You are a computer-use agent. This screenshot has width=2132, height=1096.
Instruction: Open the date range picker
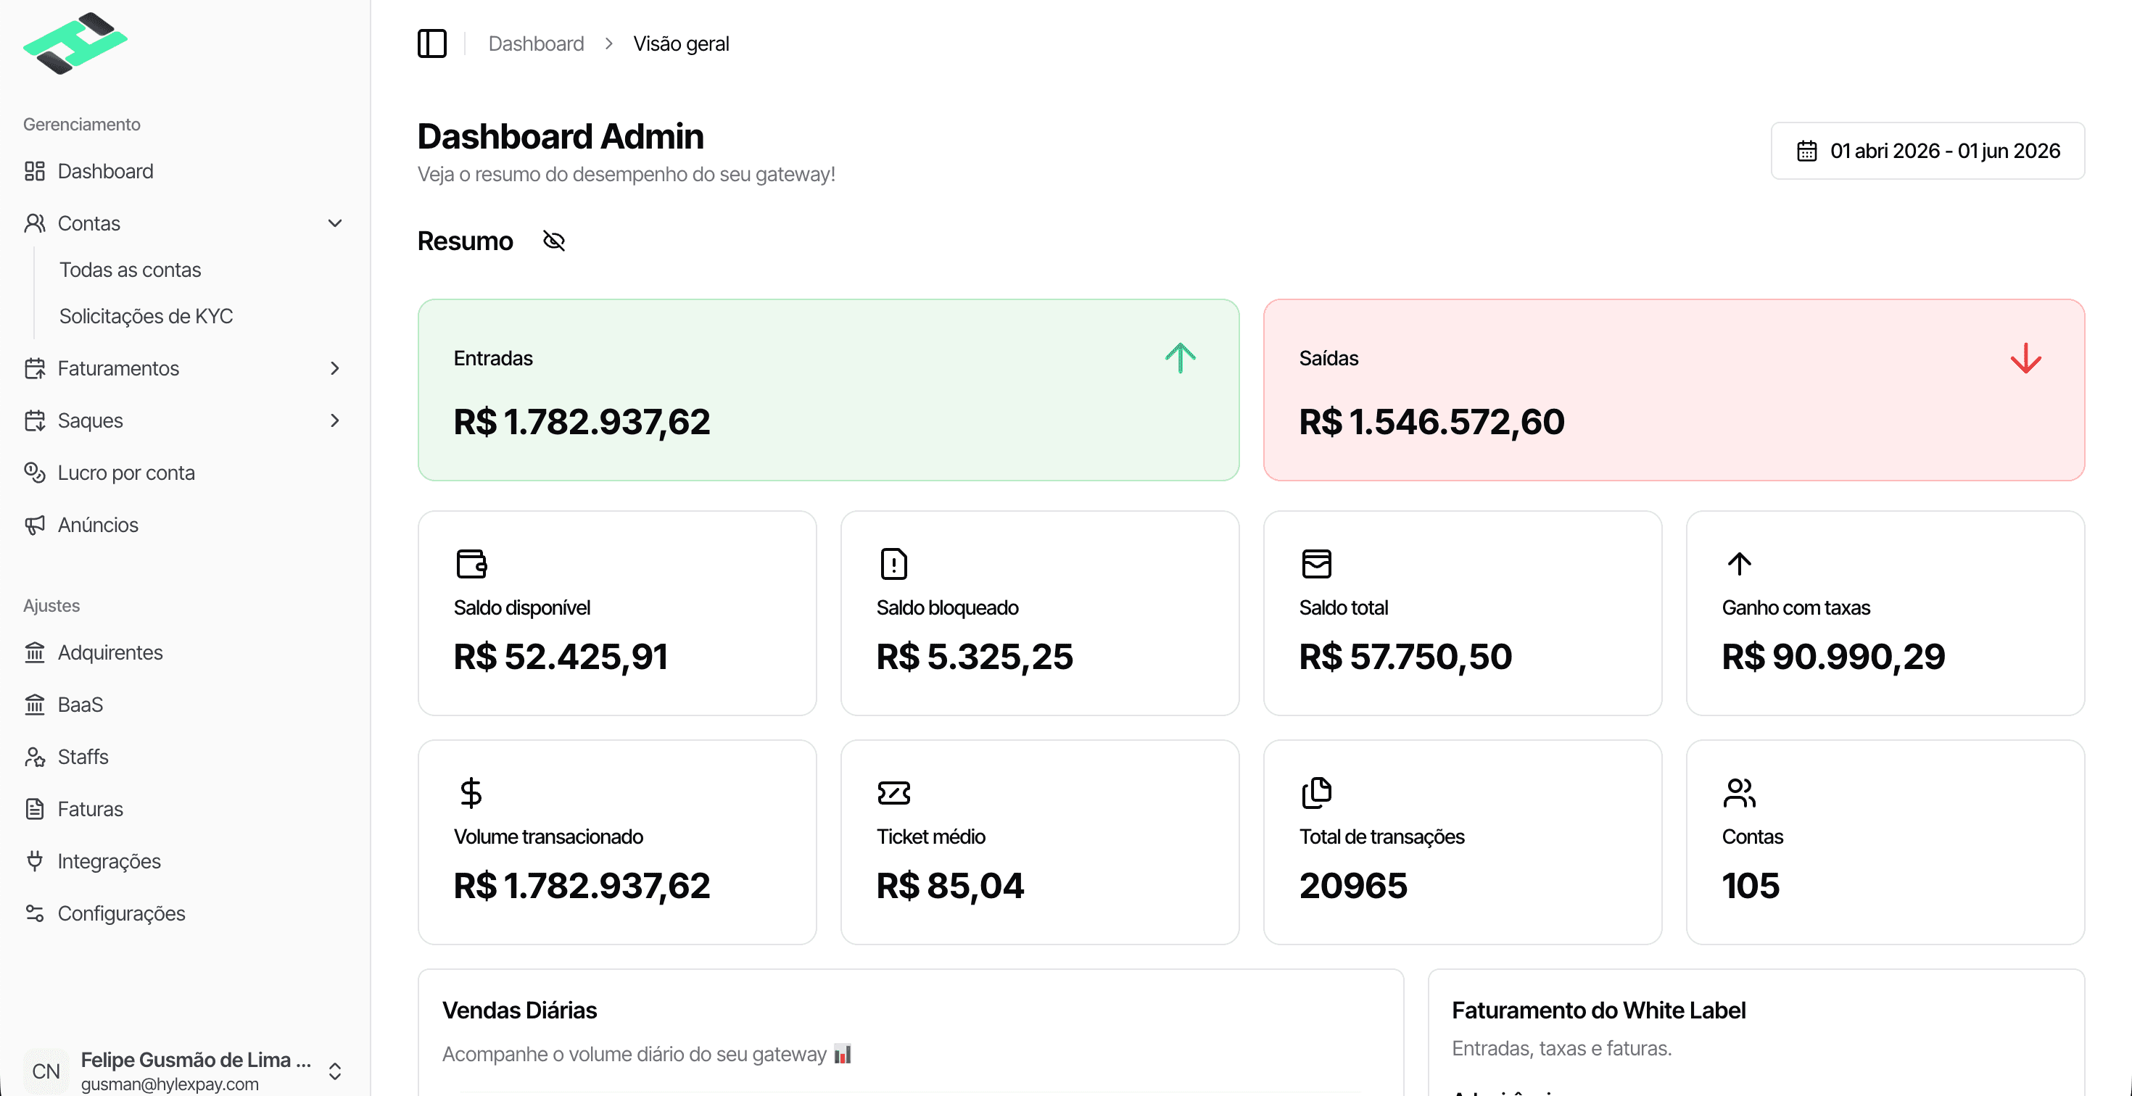point(1928,151)
